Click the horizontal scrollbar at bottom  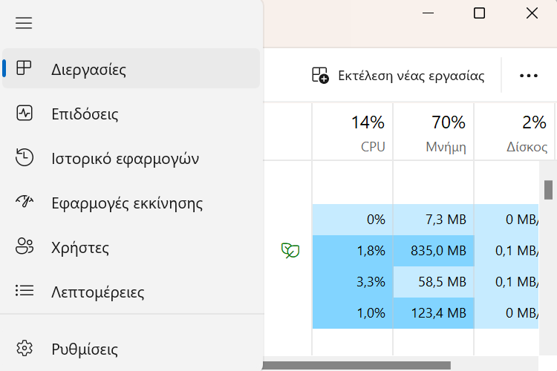[x=356, y=365]
